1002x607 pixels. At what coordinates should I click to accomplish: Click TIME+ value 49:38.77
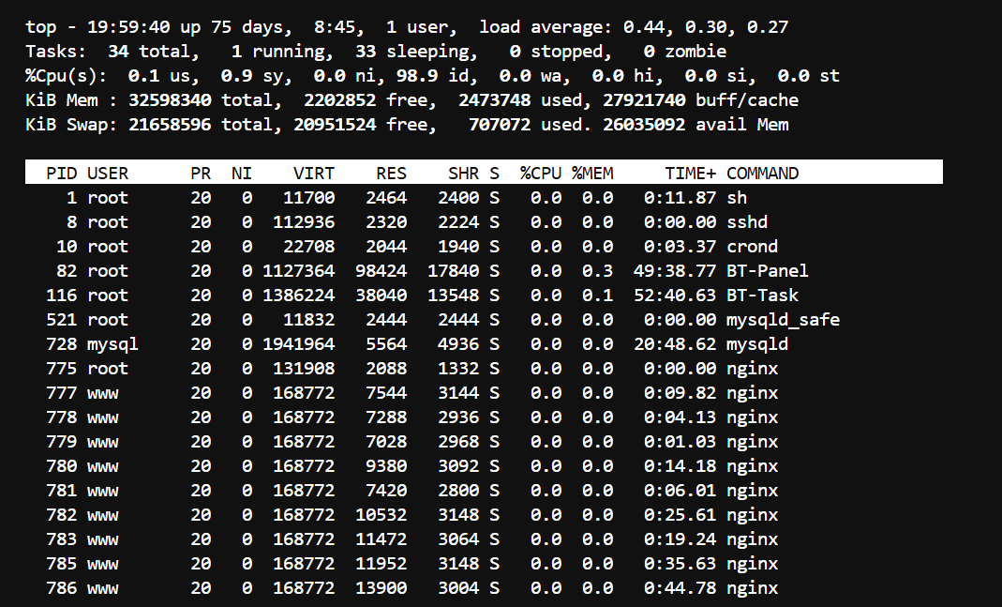point(675,270)
